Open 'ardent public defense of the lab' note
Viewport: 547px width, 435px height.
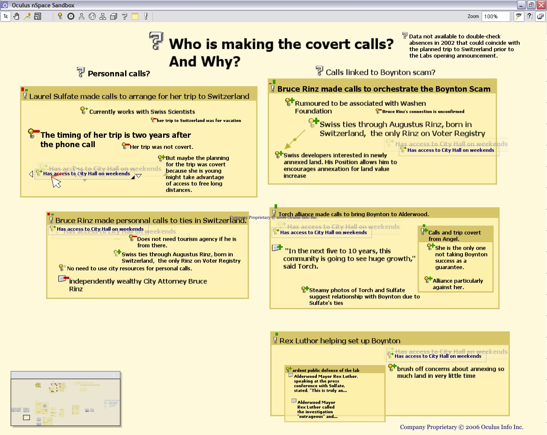pyautogui.click(x=325, y=370)
